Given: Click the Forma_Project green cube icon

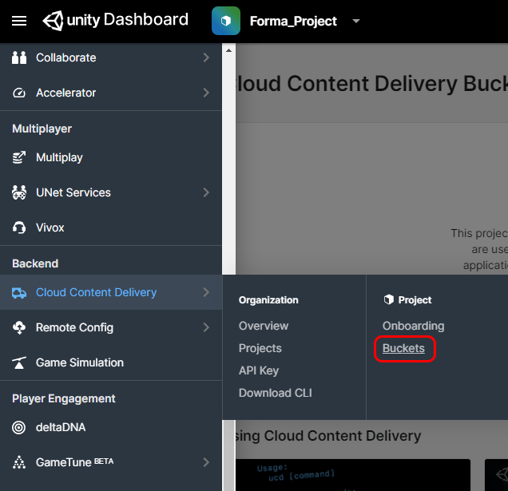Looking at the screenshot, I should [x=226, y=21].
